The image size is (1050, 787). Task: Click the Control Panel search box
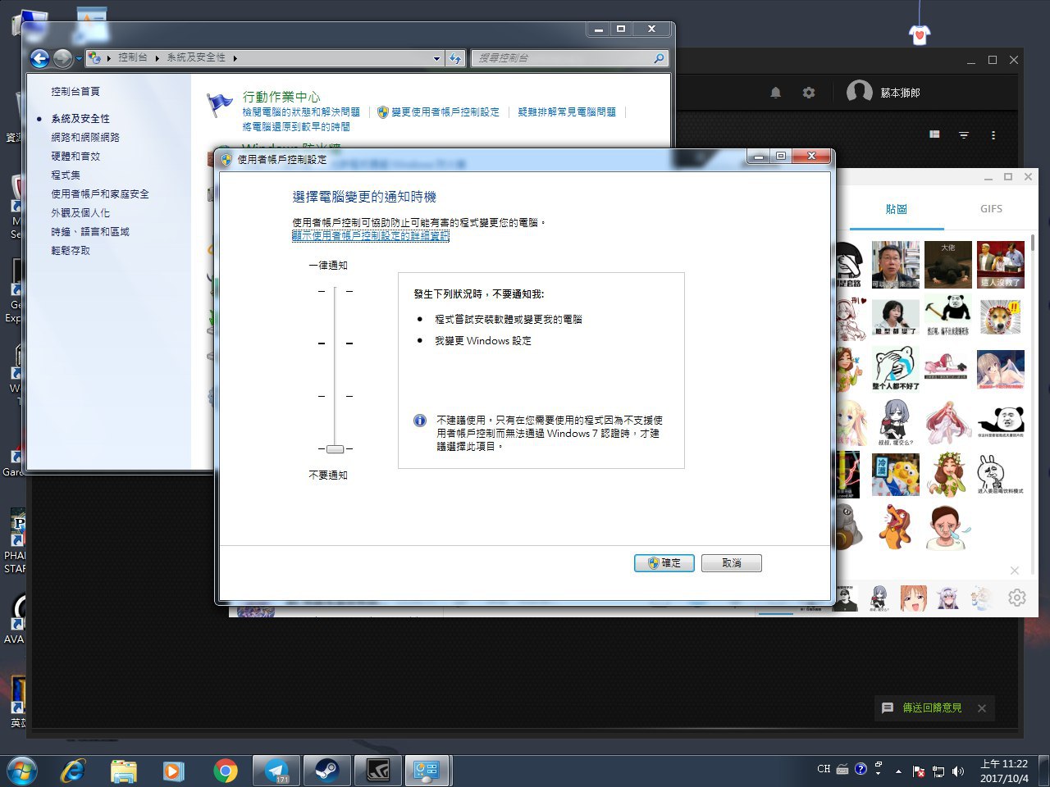(566, 58)
